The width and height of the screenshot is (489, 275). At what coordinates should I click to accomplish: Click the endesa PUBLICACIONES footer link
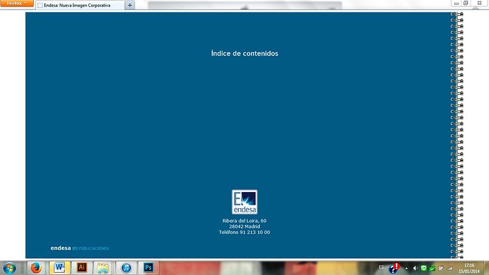[79, 248]
